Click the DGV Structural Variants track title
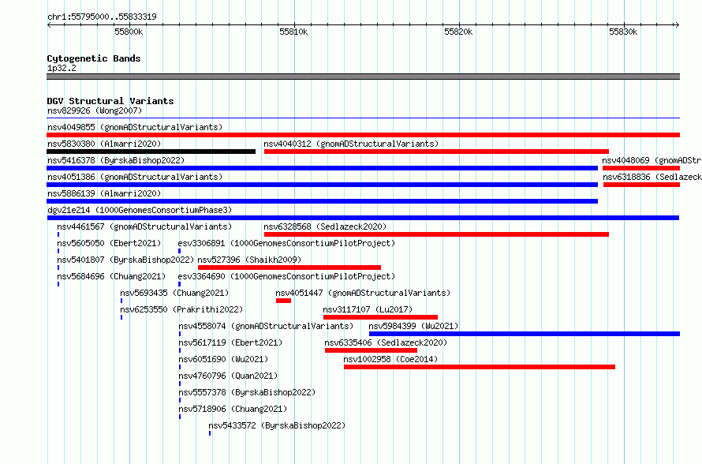Screen dimensions: 702x464 [x=110, y=101]
